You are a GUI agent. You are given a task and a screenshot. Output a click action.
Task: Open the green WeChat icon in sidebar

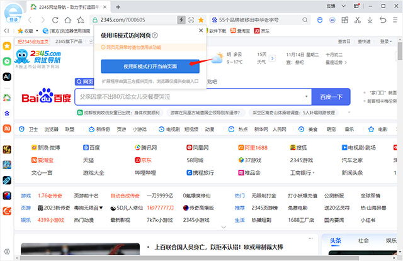[x=7, y=62]
